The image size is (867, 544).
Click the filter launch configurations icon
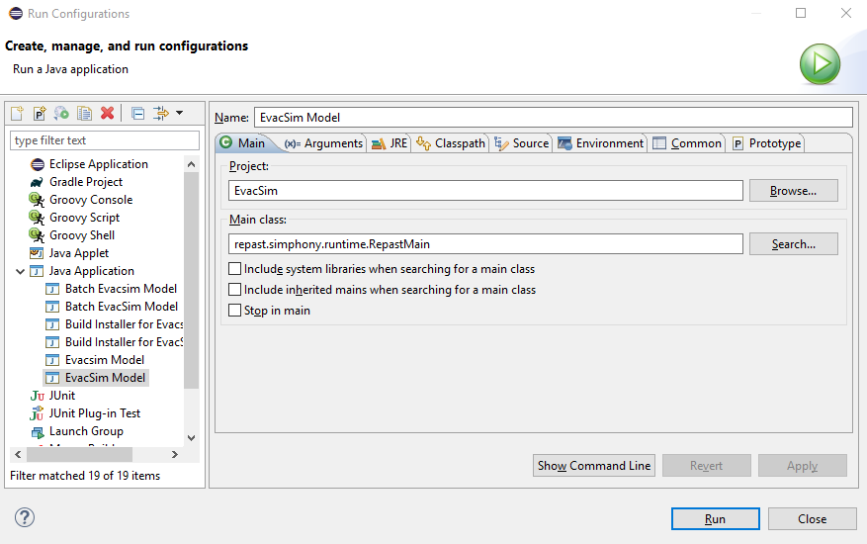tap(161, 114)
